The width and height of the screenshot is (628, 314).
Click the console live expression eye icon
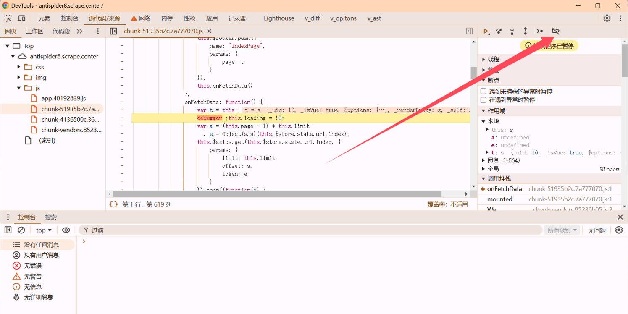66,230
